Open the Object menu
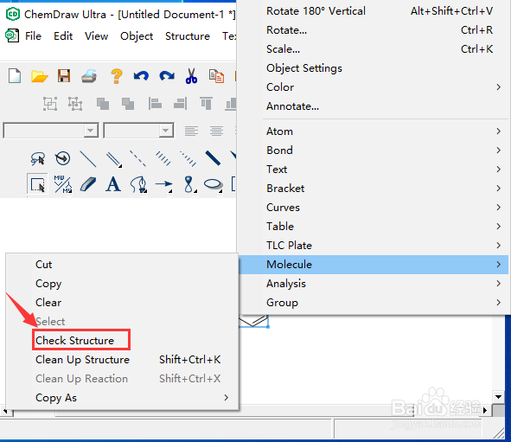This screenshot has width=511, height=442. tap(137, 36)
